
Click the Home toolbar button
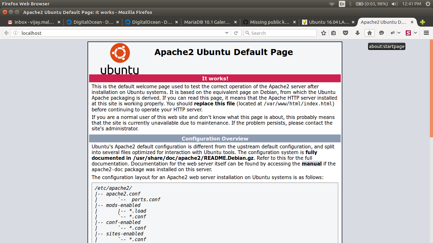369,33
